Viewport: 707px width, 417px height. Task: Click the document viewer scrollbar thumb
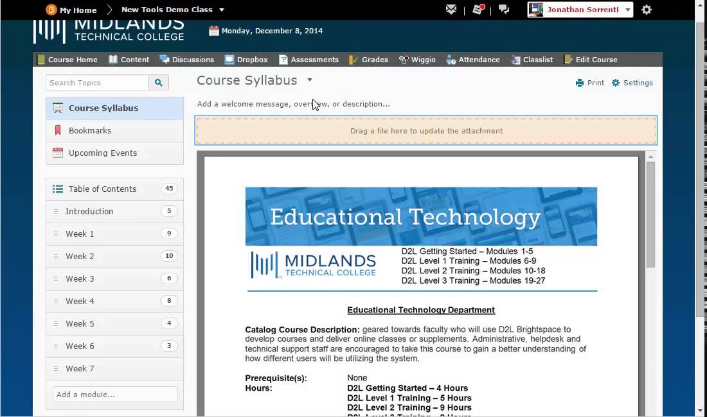[650, 214]
